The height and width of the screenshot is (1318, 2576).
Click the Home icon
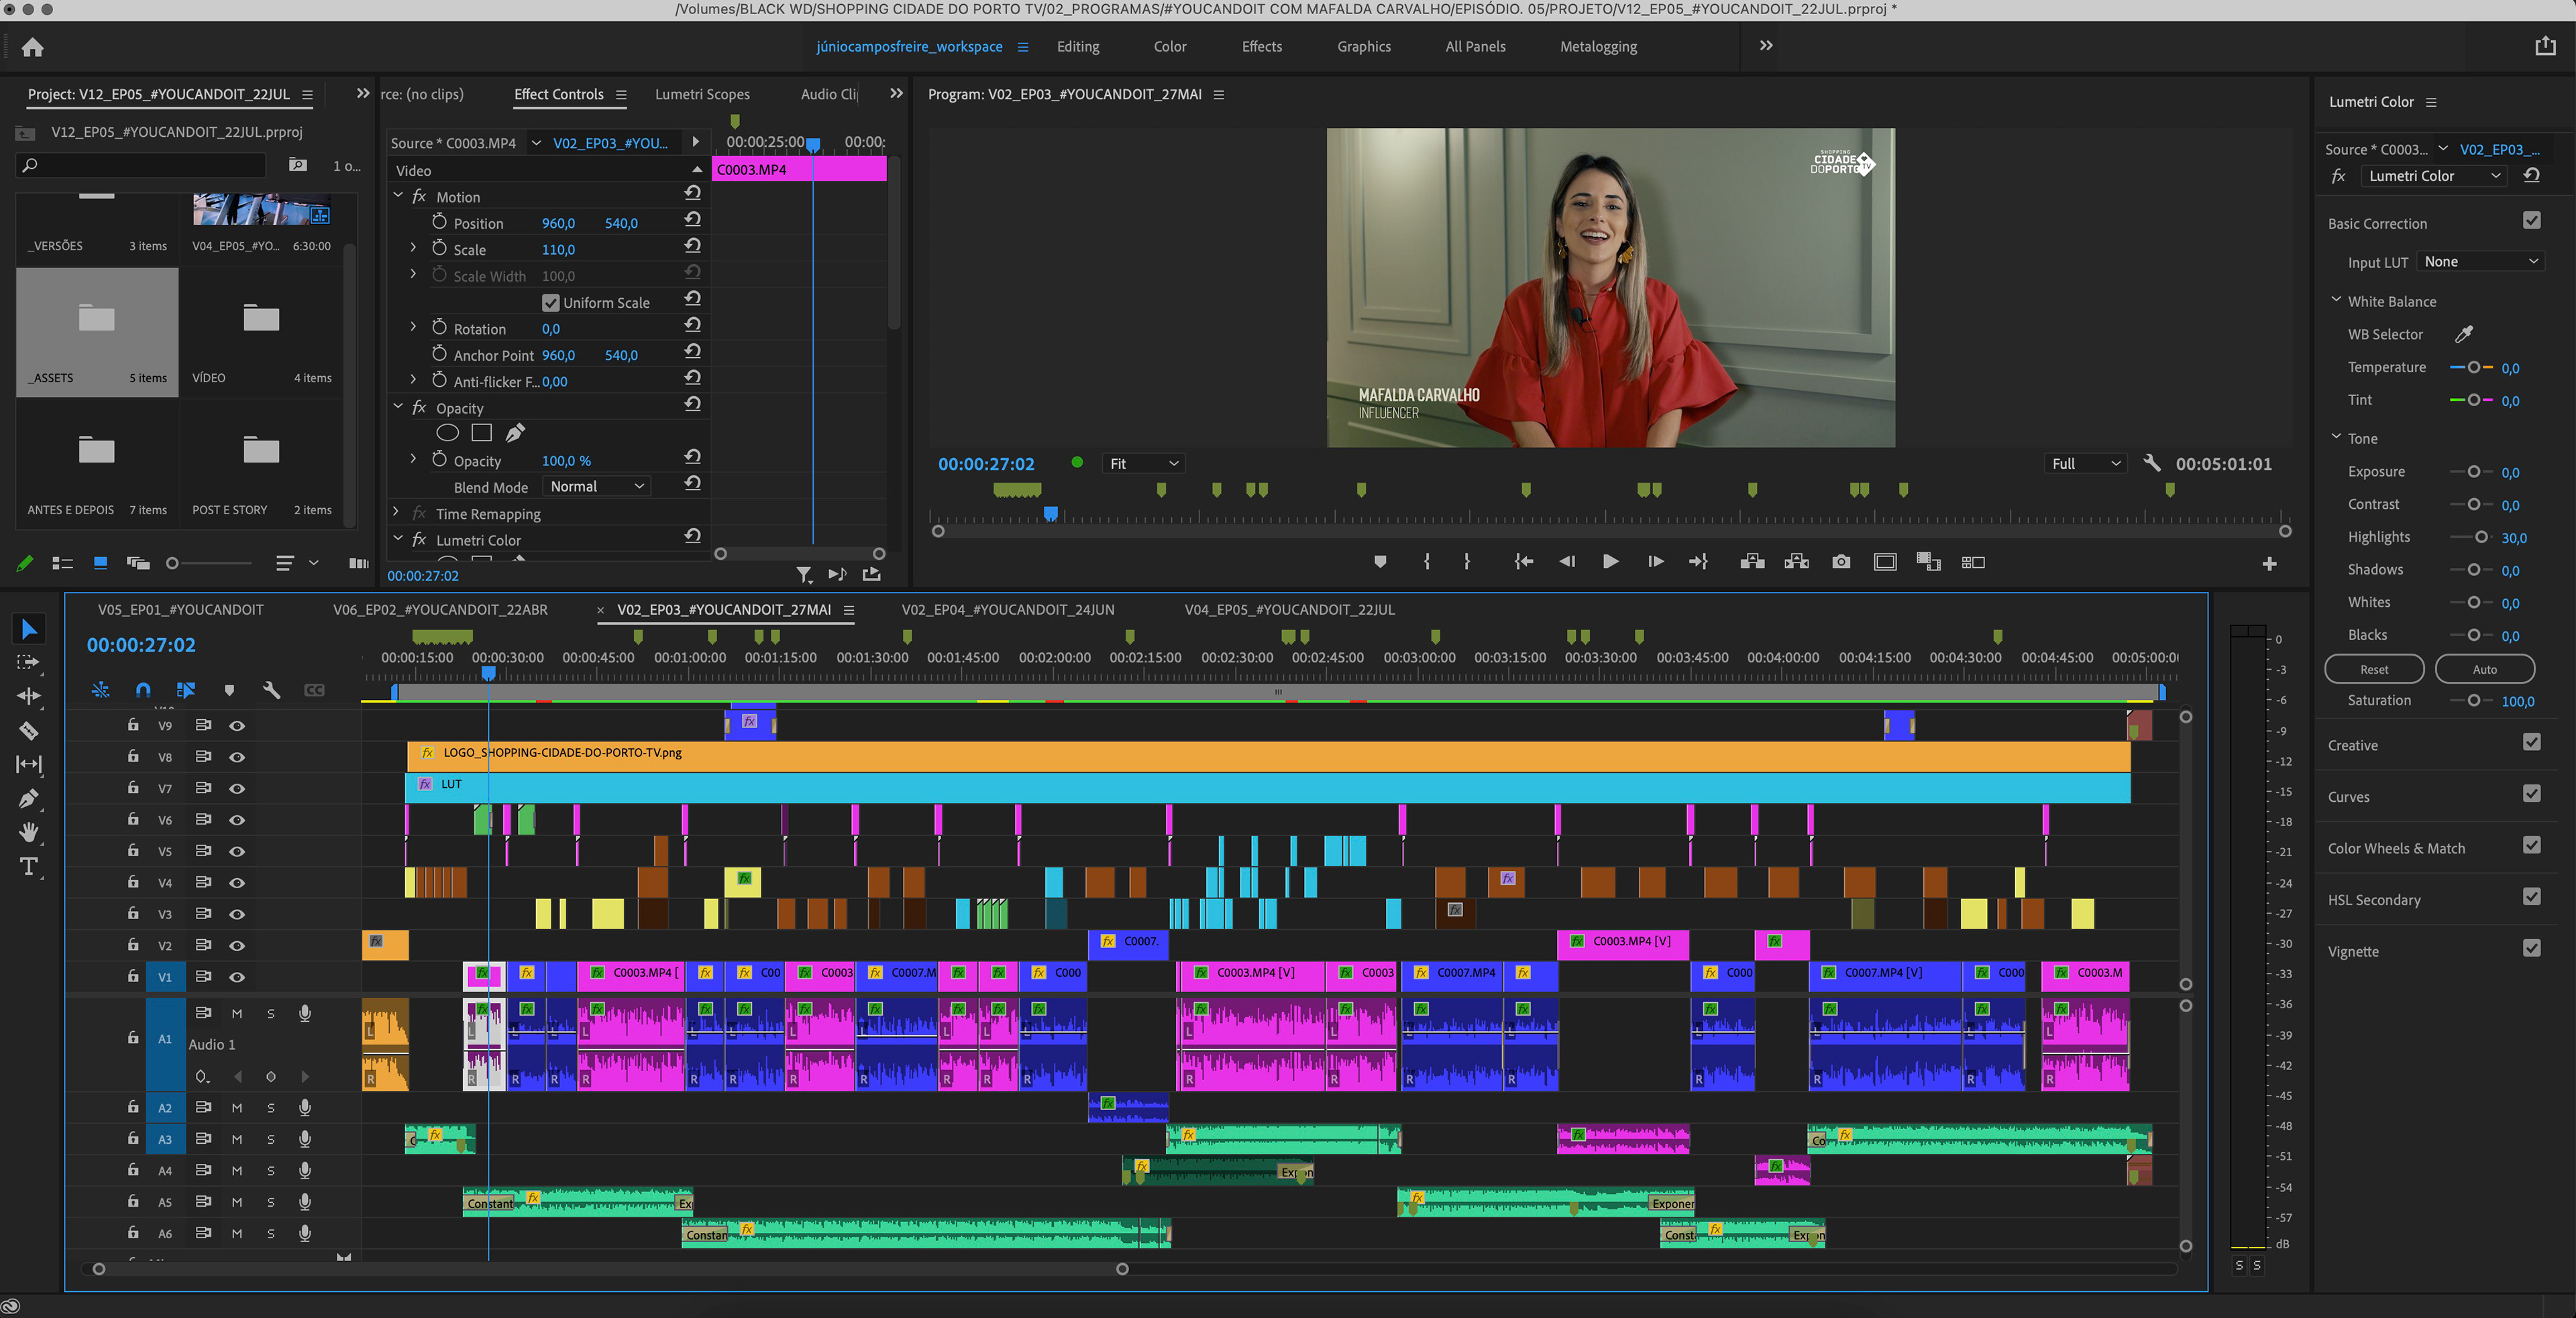pos(32,47)
